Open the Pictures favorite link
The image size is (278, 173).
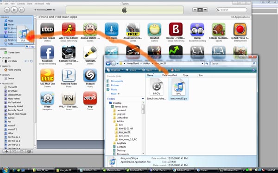115,85
